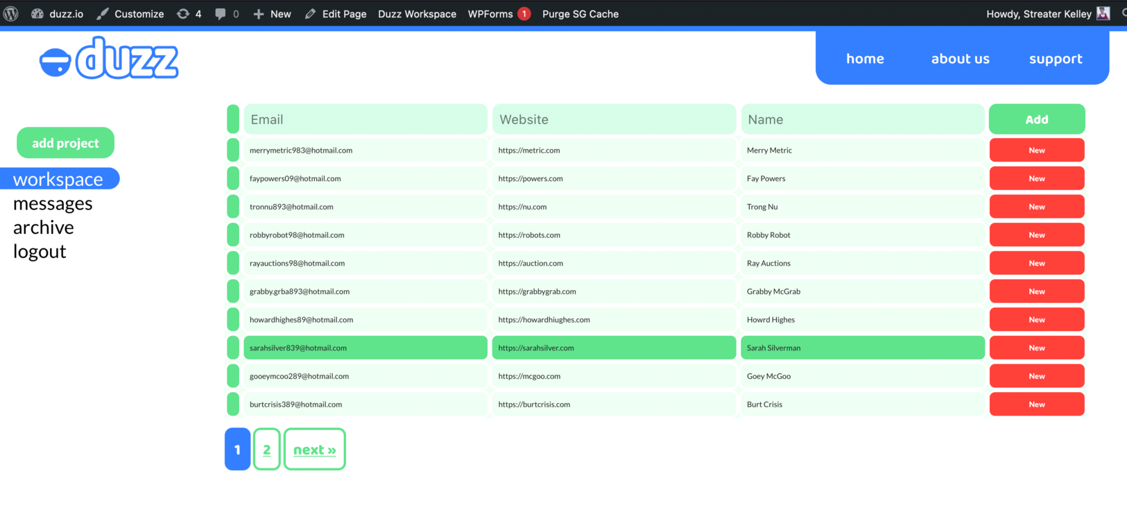The width and height of the screenshot is (1127, 512).
Task: Click email rayauctions98@hotmail.com
Action: pos(298,263)
